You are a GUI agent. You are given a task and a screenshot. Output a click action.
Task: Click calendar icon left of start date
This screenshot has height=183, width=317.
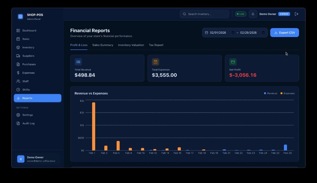point(206,33)
